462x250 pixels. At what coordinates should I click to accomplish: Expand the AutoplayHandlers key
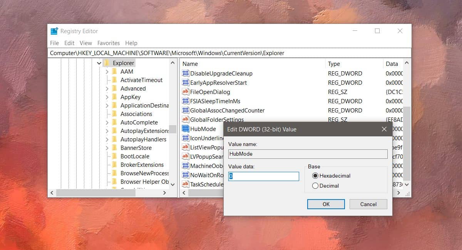pyautogui.click(x=107, y=139)
